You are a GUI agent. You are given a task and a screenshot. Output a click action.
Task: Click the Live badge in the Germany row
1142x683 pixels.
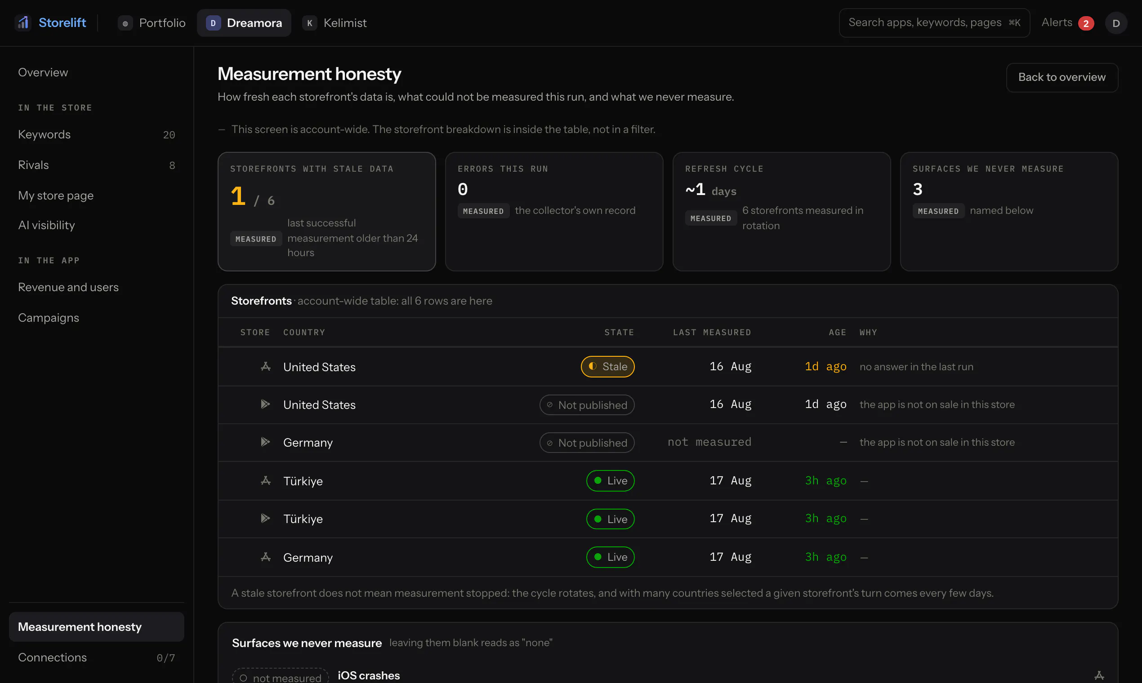coord(611,557)
